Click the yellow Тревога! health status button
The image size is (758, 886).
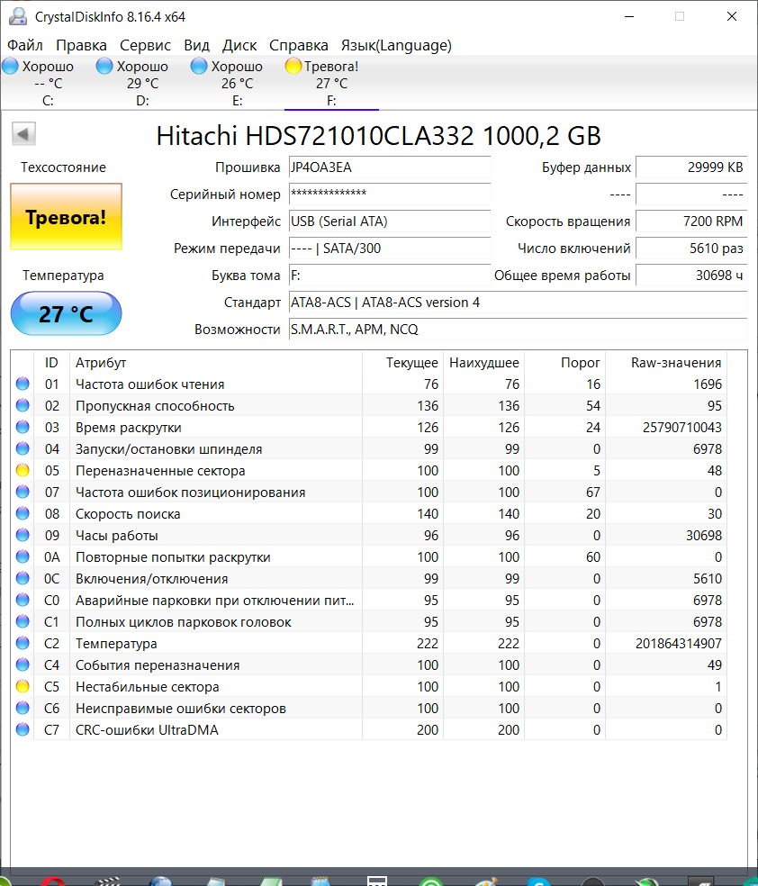point(66,216)
